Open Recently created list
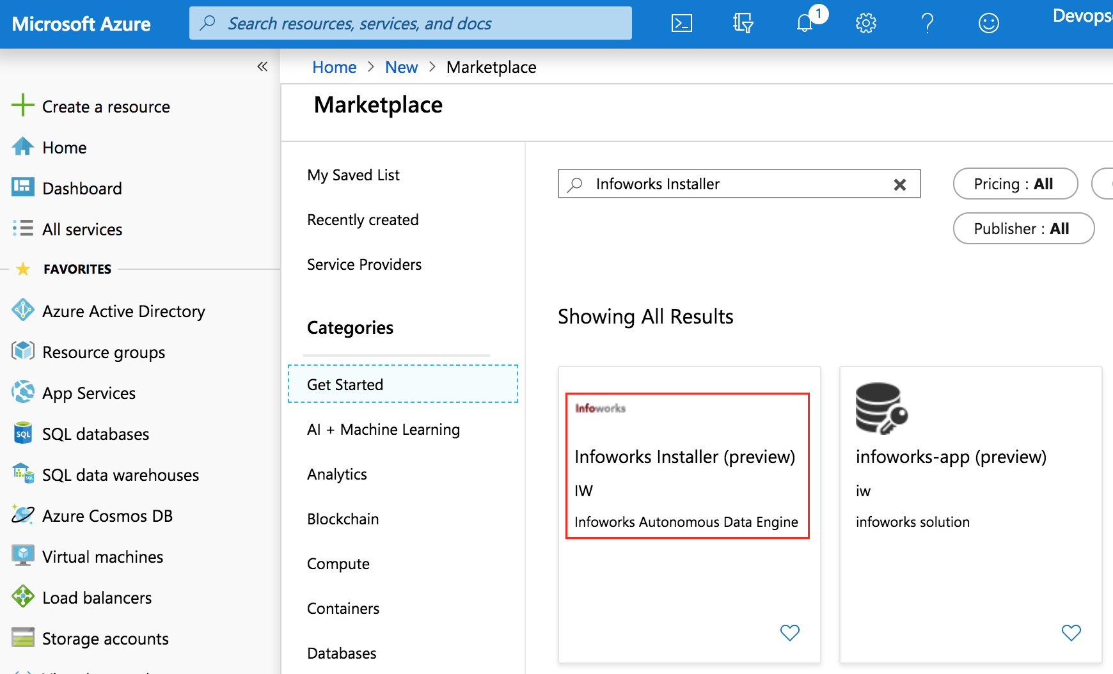The width and height of the screenshot is (1113, 674). pos(363,220)
